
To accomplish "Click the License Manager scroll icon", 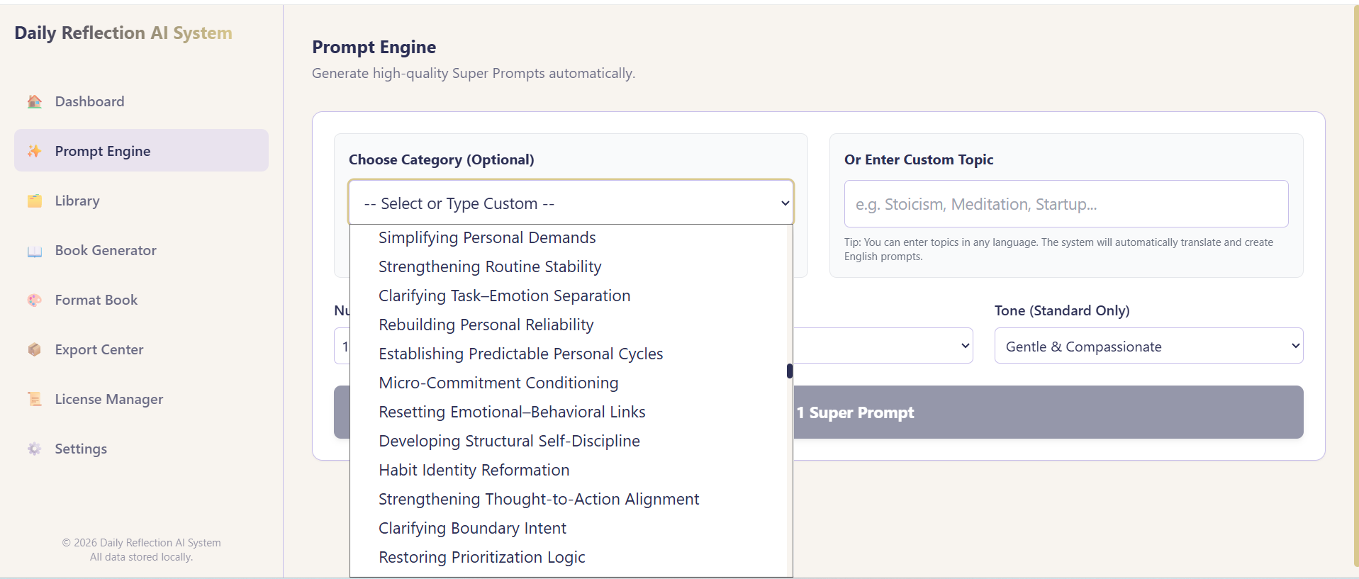I will 34,399.
